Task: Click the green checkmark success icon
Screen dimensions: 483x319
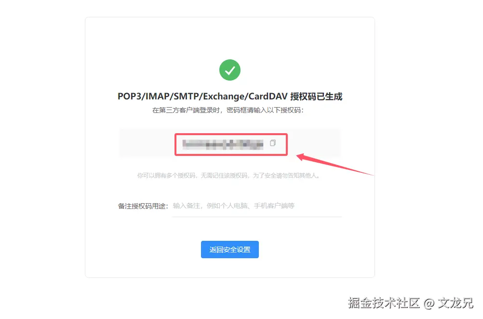Action: 230,70
